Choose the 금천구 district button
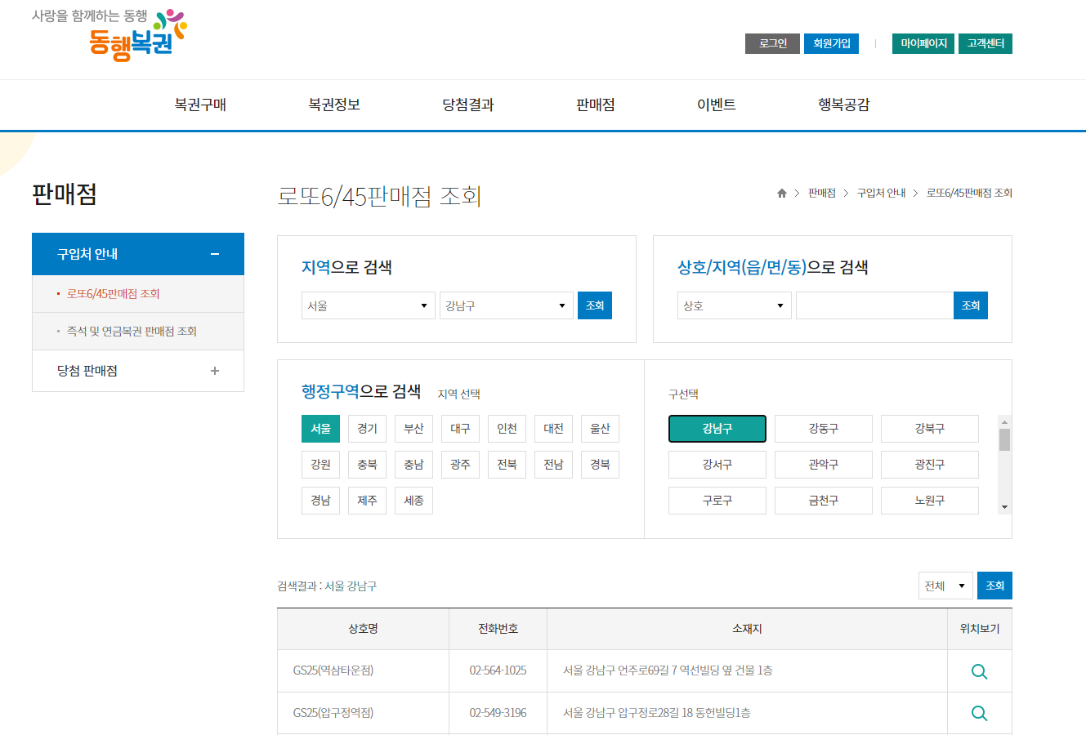 [x=824, y=501]
